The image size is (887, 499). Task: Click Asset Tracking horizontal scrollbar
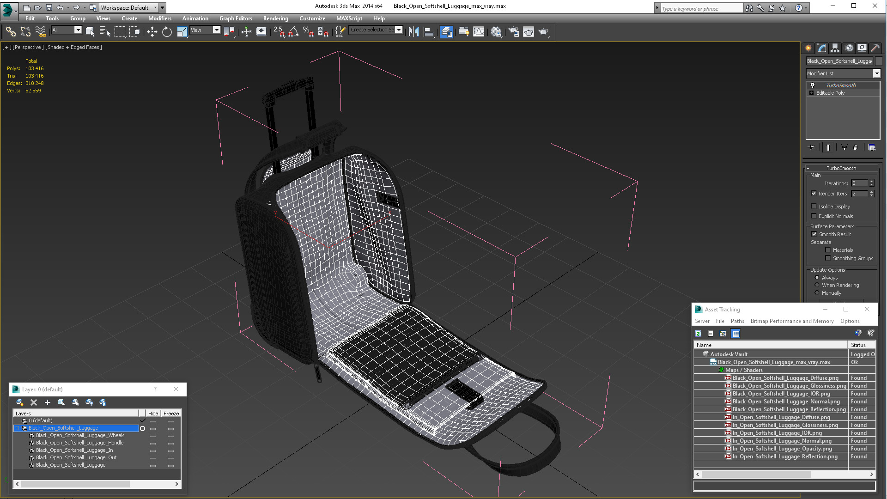[784, 475]
